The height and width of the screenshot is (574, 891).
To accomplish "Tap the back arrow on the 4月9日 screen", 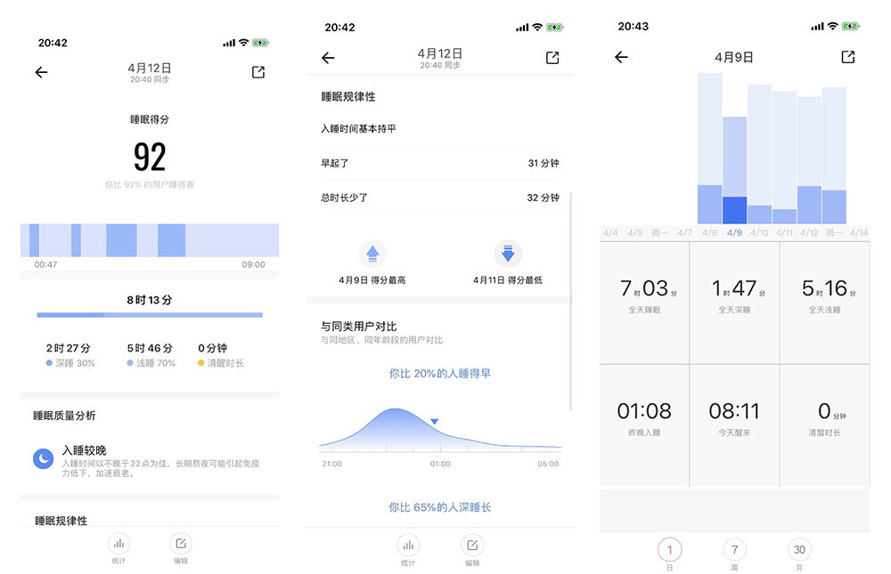I will [x=621, y=57].
